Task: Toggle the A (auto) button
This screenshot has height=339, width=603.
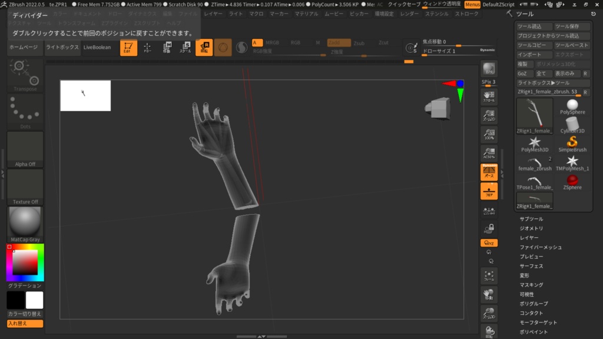Action: [x=257, y=42]
